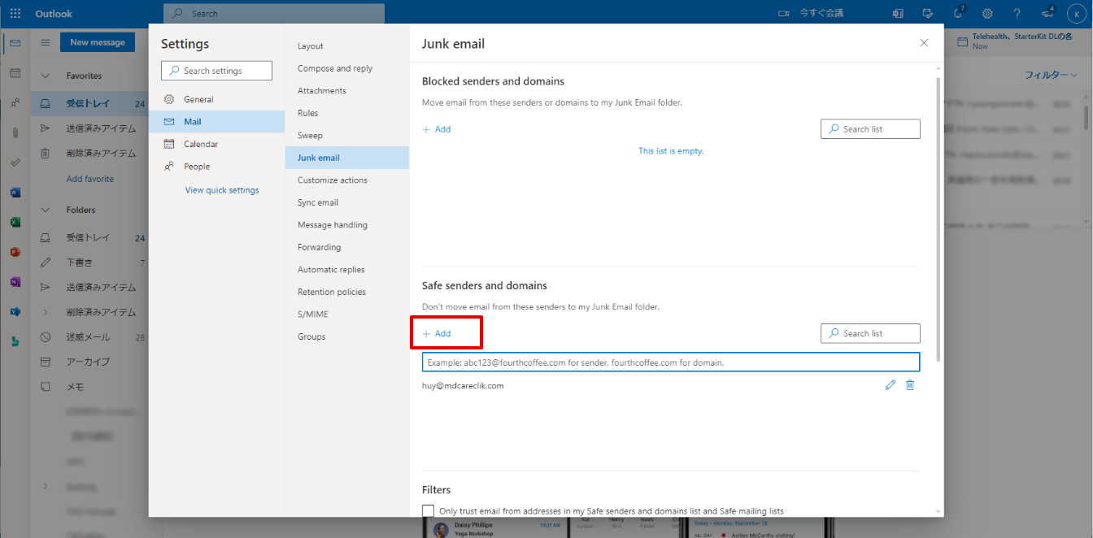Collapse the Folders section
Viewport: 1093px width, 538px height.
[46, 210]
